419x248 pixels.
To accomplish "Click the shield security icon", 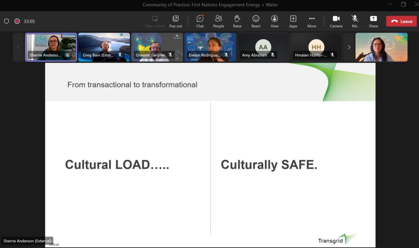I will coord(7,21).
